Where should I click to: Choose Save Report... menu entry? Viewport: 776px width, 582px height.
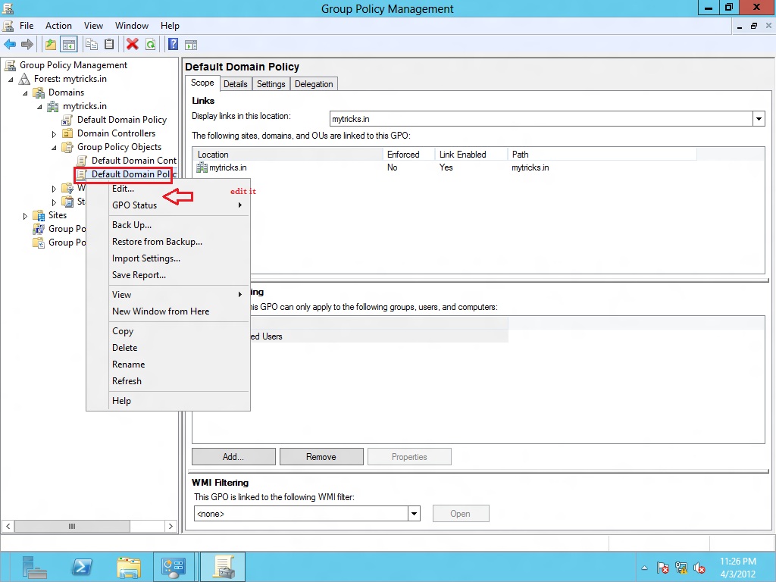(x=179, y=275)
